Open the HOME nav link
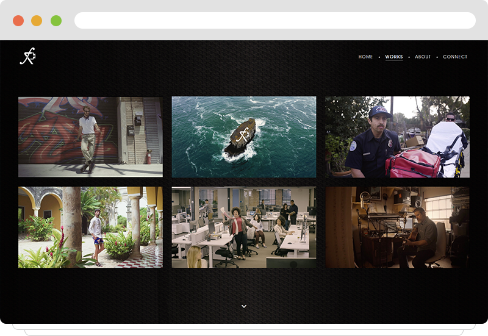This screenshot has width=488, height=336. pyautogui.click(x=365, y=57)
